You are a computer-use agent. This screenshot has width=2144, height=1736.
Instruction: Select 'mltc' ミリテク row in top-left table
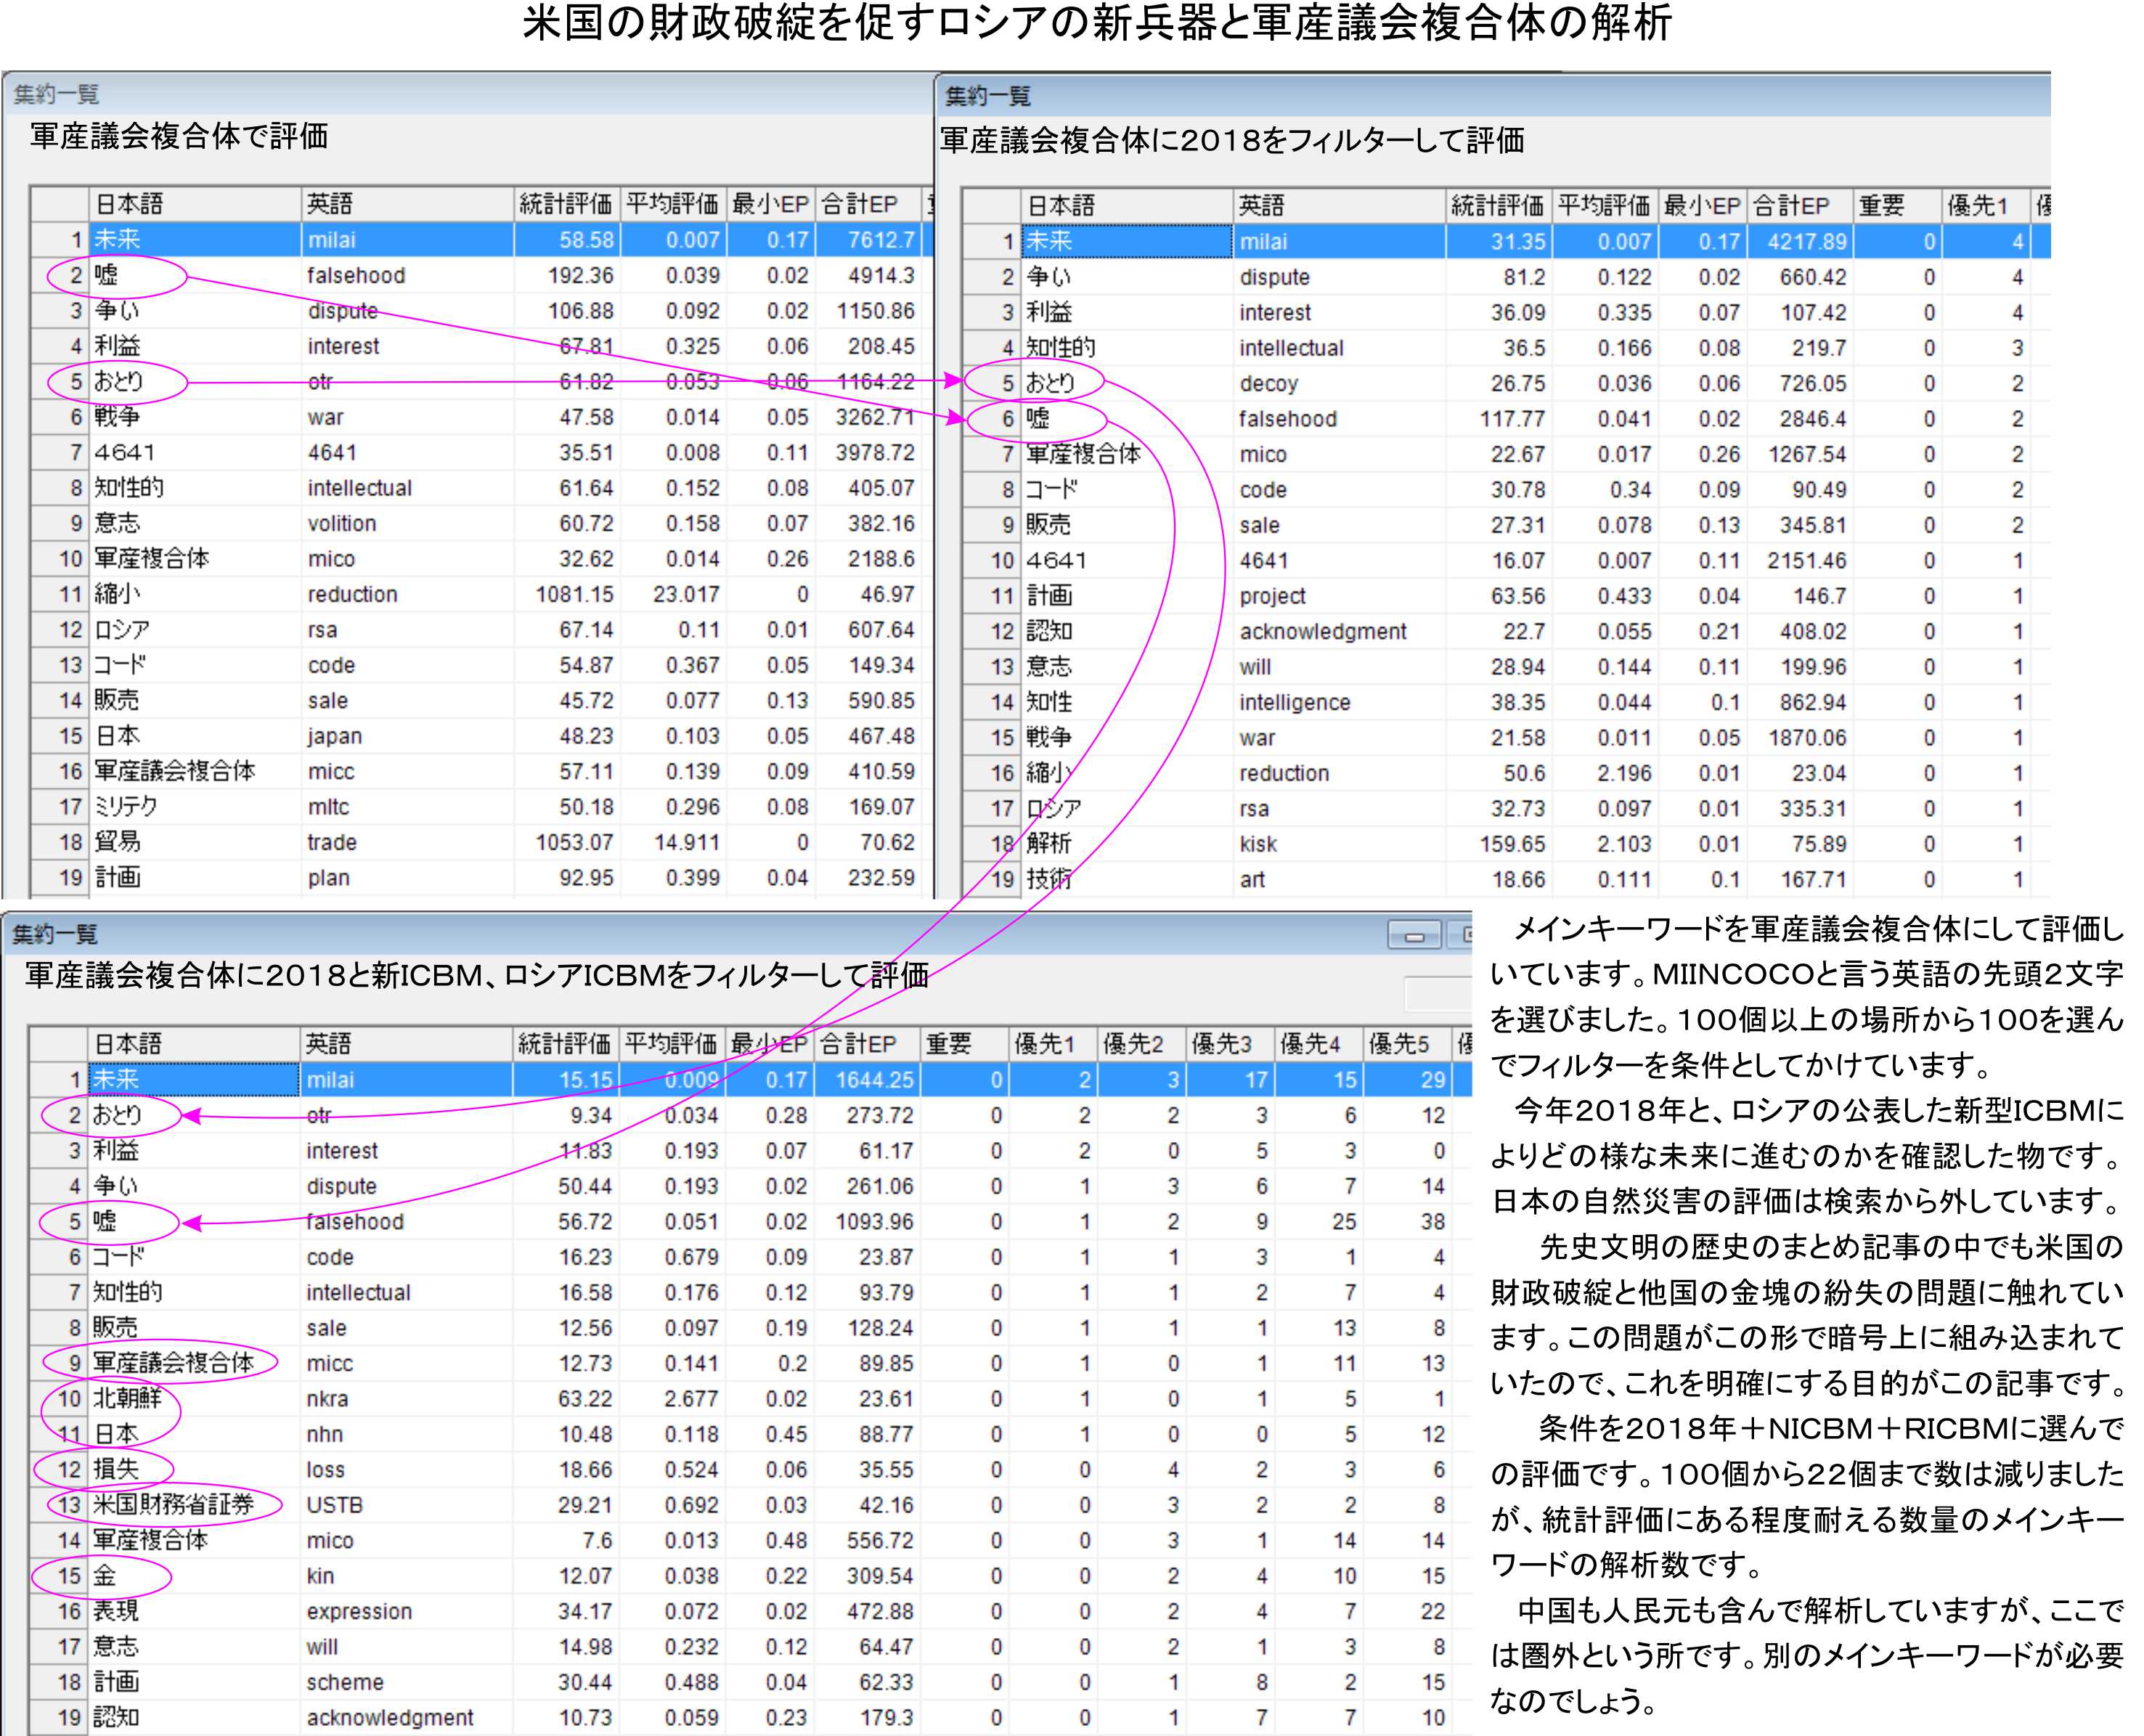[x=482, y=808]
